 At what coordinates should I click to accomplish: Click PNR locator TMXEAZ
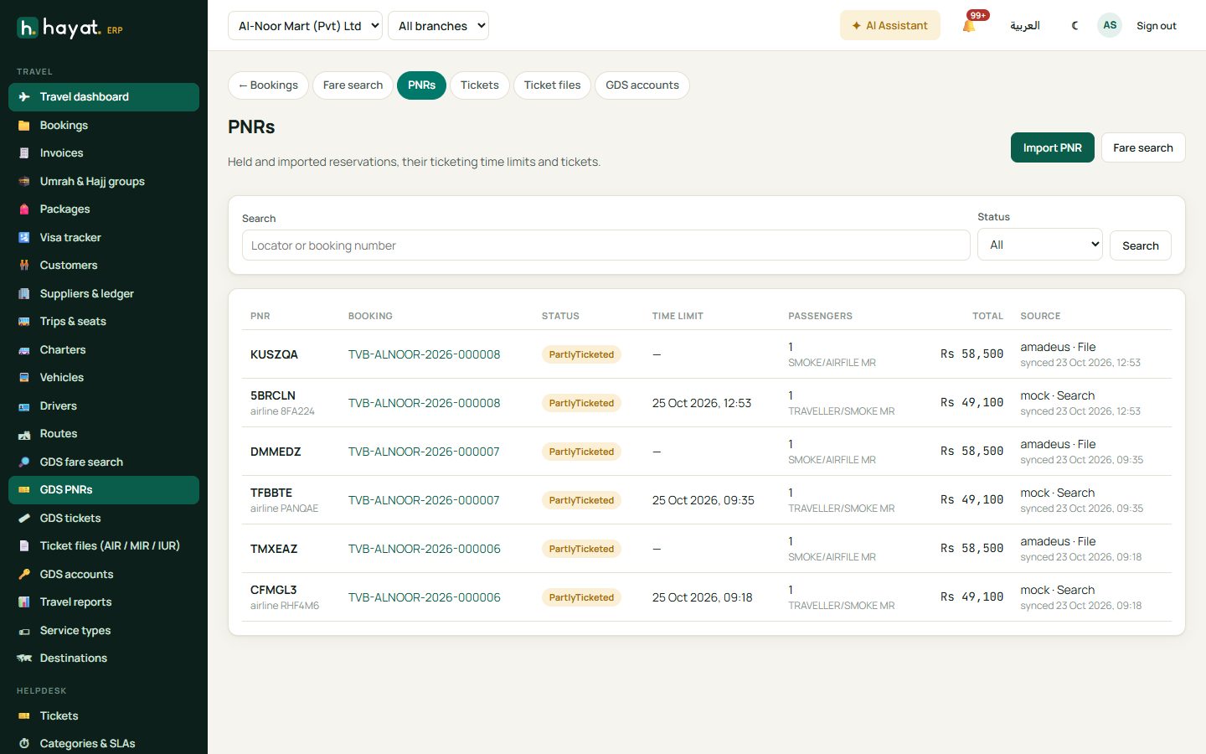pos(274,549)
